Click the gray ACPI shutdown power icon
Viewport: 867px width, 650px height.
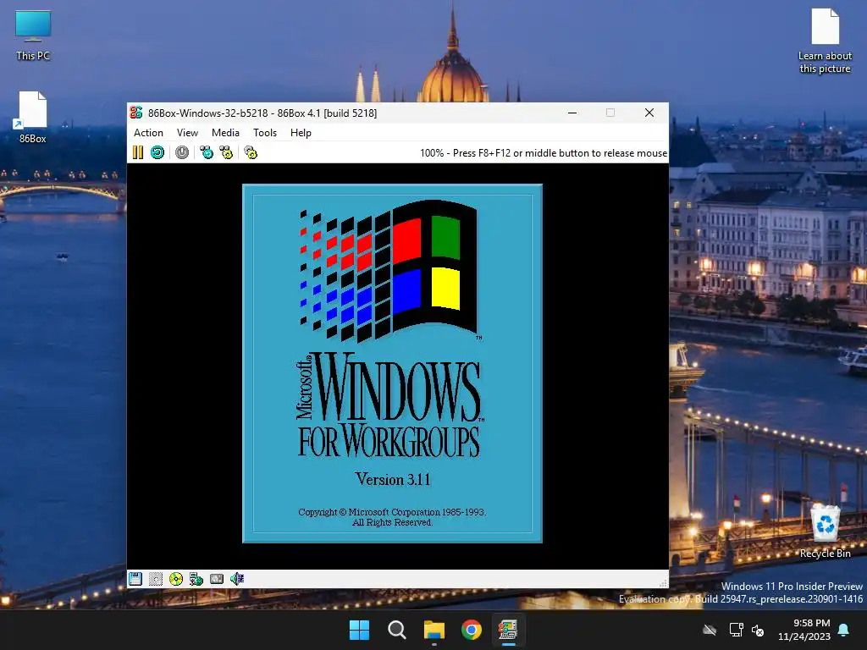pyautogui.click(x=182, y=152)
